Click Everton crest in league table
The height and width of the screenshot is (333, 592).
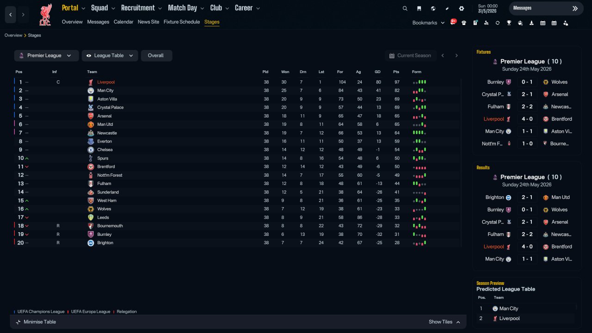pyautogui.click(x=91, y=142)
